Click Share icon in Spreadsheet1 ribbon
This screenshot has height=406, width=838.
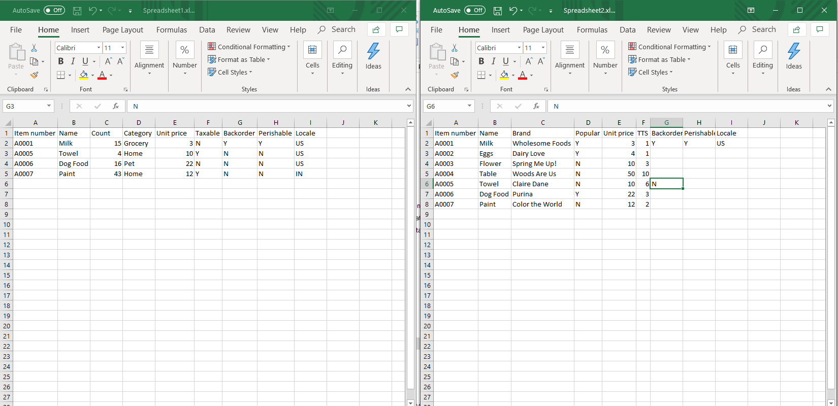click(376, 30)
